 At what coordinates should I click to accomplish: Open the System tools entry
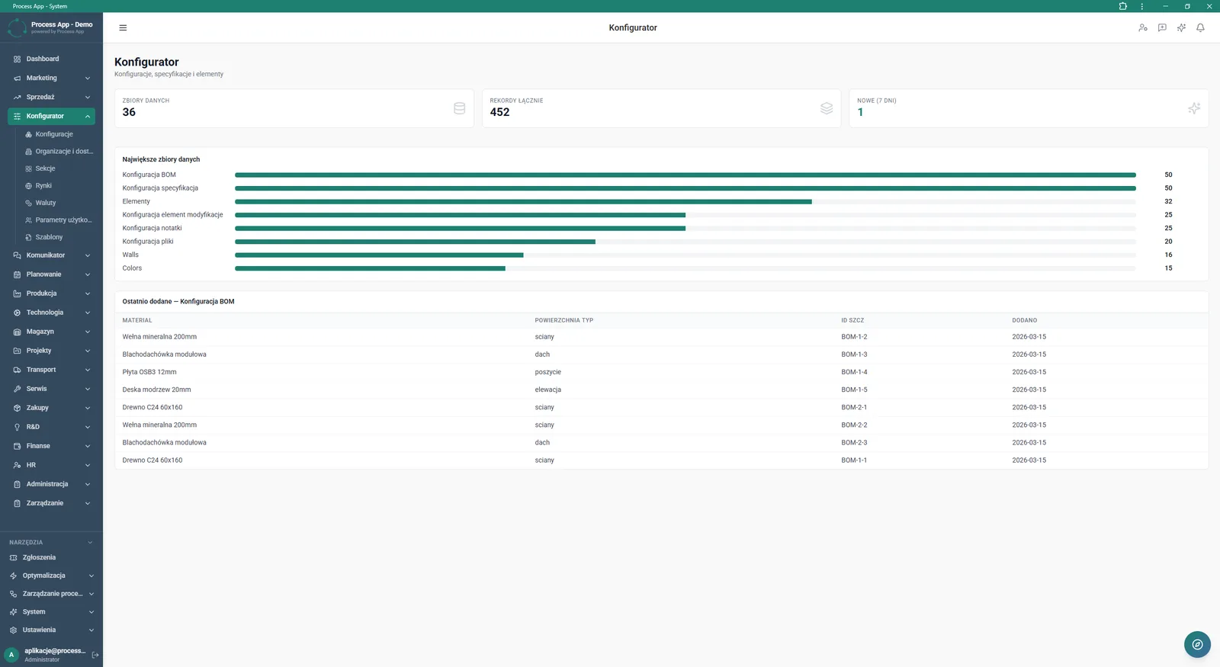click(x=51, y=611)
